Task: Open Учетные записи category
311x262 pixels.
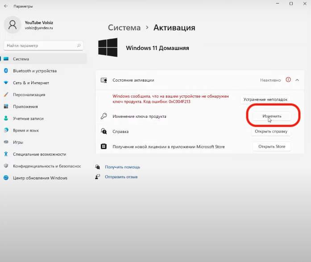Action: [43, 118]
